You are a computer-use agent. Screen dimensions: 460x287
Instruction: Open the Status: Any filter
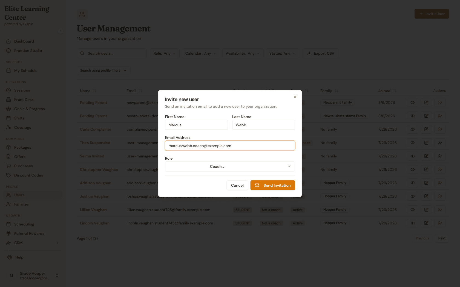(x=282, y=53)
